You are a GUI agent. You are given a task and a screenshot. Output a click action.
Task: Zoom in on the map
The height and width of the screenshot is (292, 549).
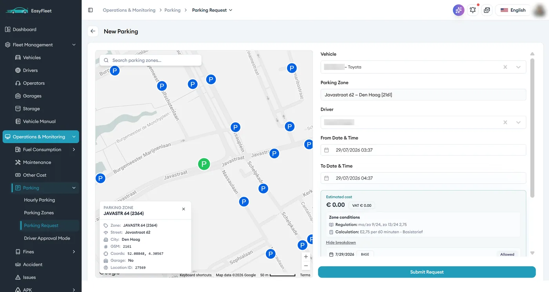[x=306, y=257]
